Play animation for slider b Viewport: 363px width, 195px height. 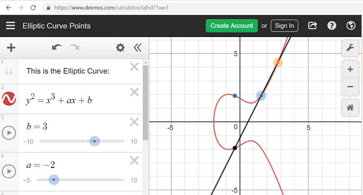9,133
